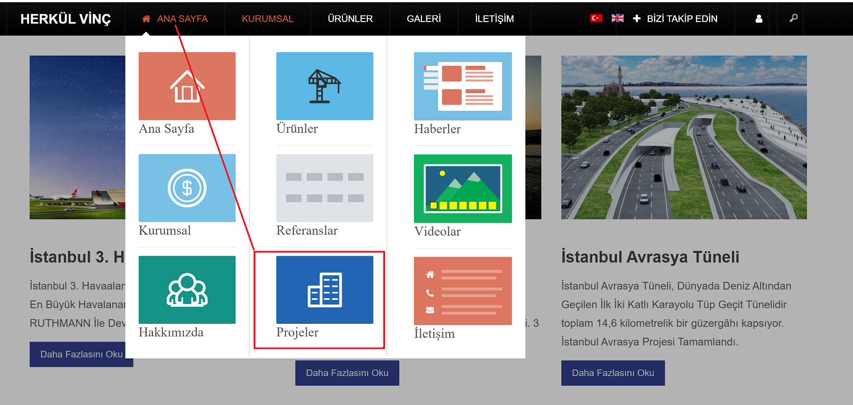This screenshot has width=853, height=405.
Task: Open the ANA SAYFA dropdown menu
Action: pos(175,19)
